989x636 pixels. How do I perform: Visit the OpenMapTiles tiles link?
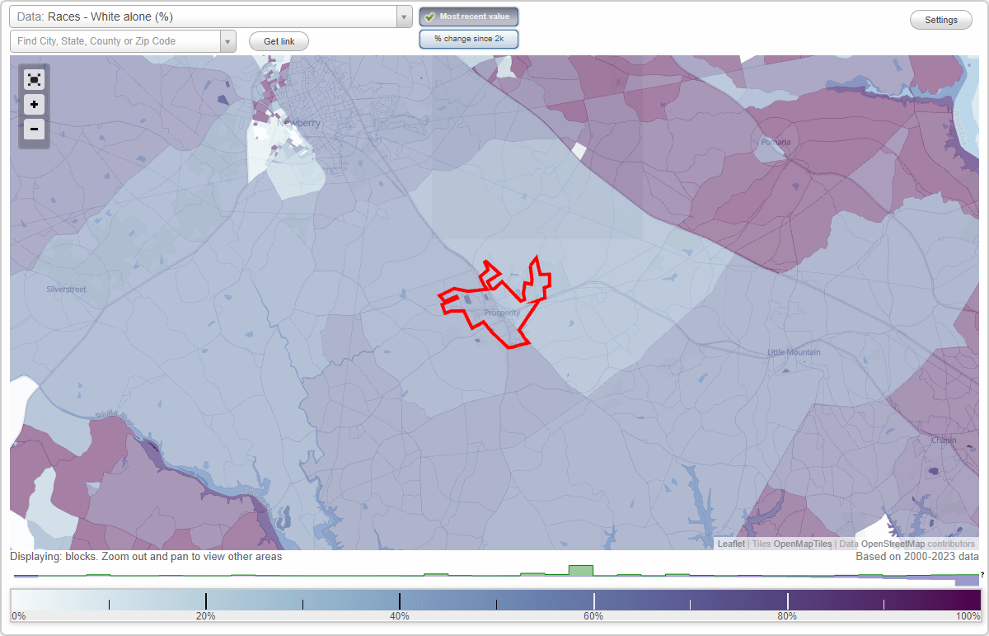(804, 544)
